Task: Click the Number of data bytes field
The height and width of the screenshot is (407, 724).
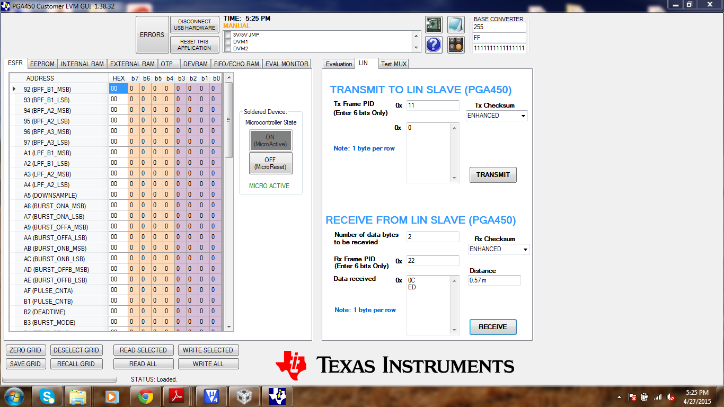Action: (433, 237)
